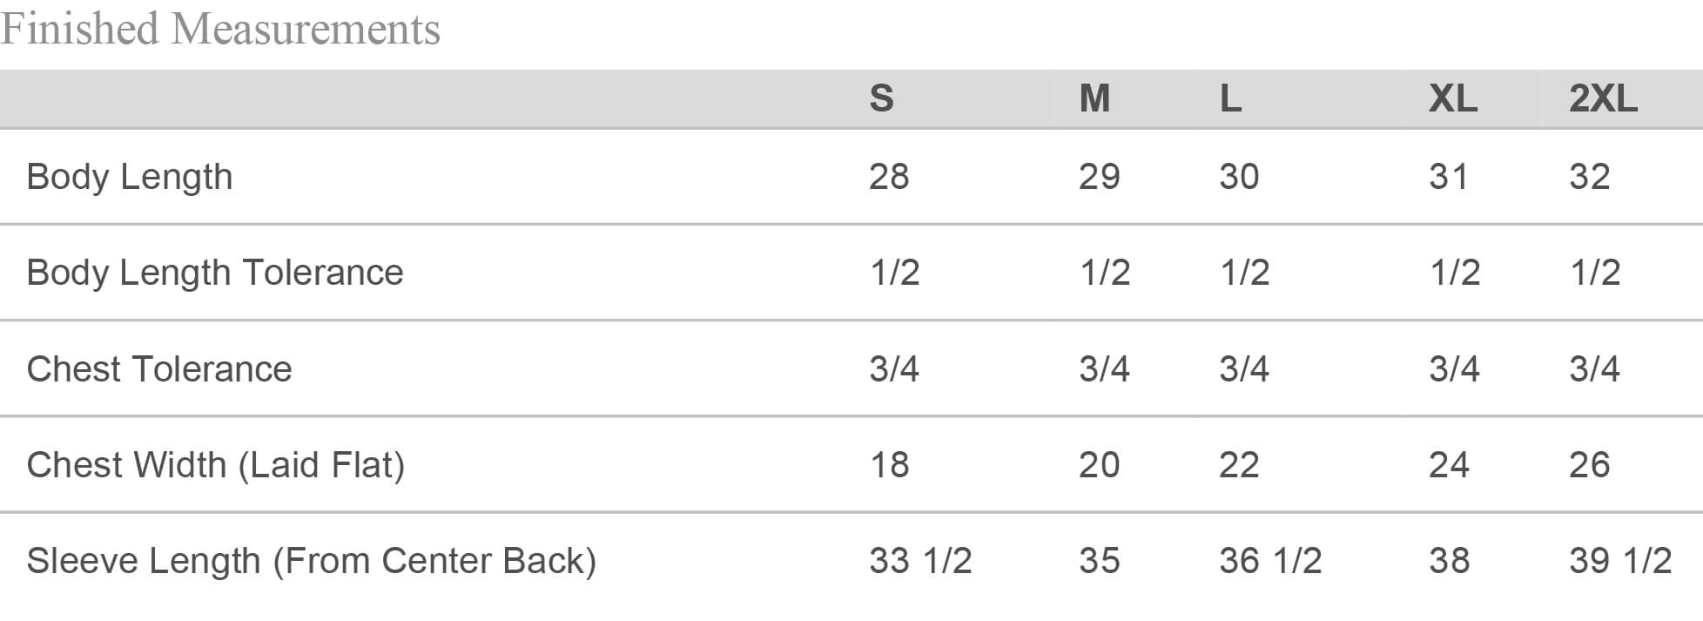Click the M size column header
Screen dimensions: 1703x621
point(1094,98)
